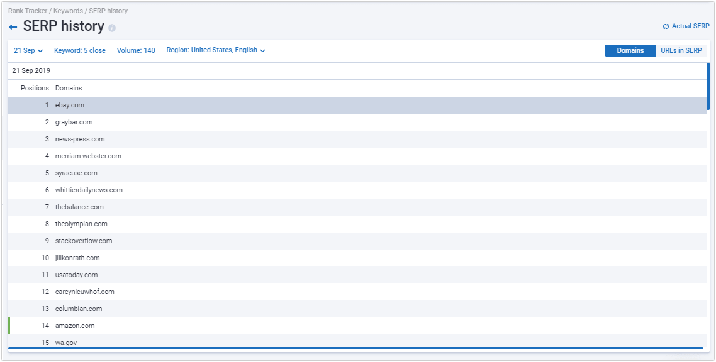Open the Actual SERP link
Viewport: 716px width, 362px height.
pos(690,26)
